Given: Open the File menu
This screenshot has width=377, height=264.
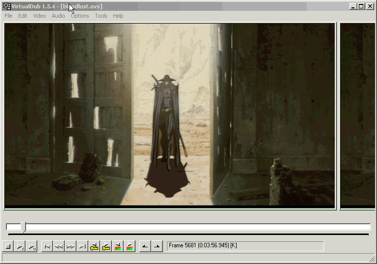Looking at the screenshot, I should pos(8,16).
